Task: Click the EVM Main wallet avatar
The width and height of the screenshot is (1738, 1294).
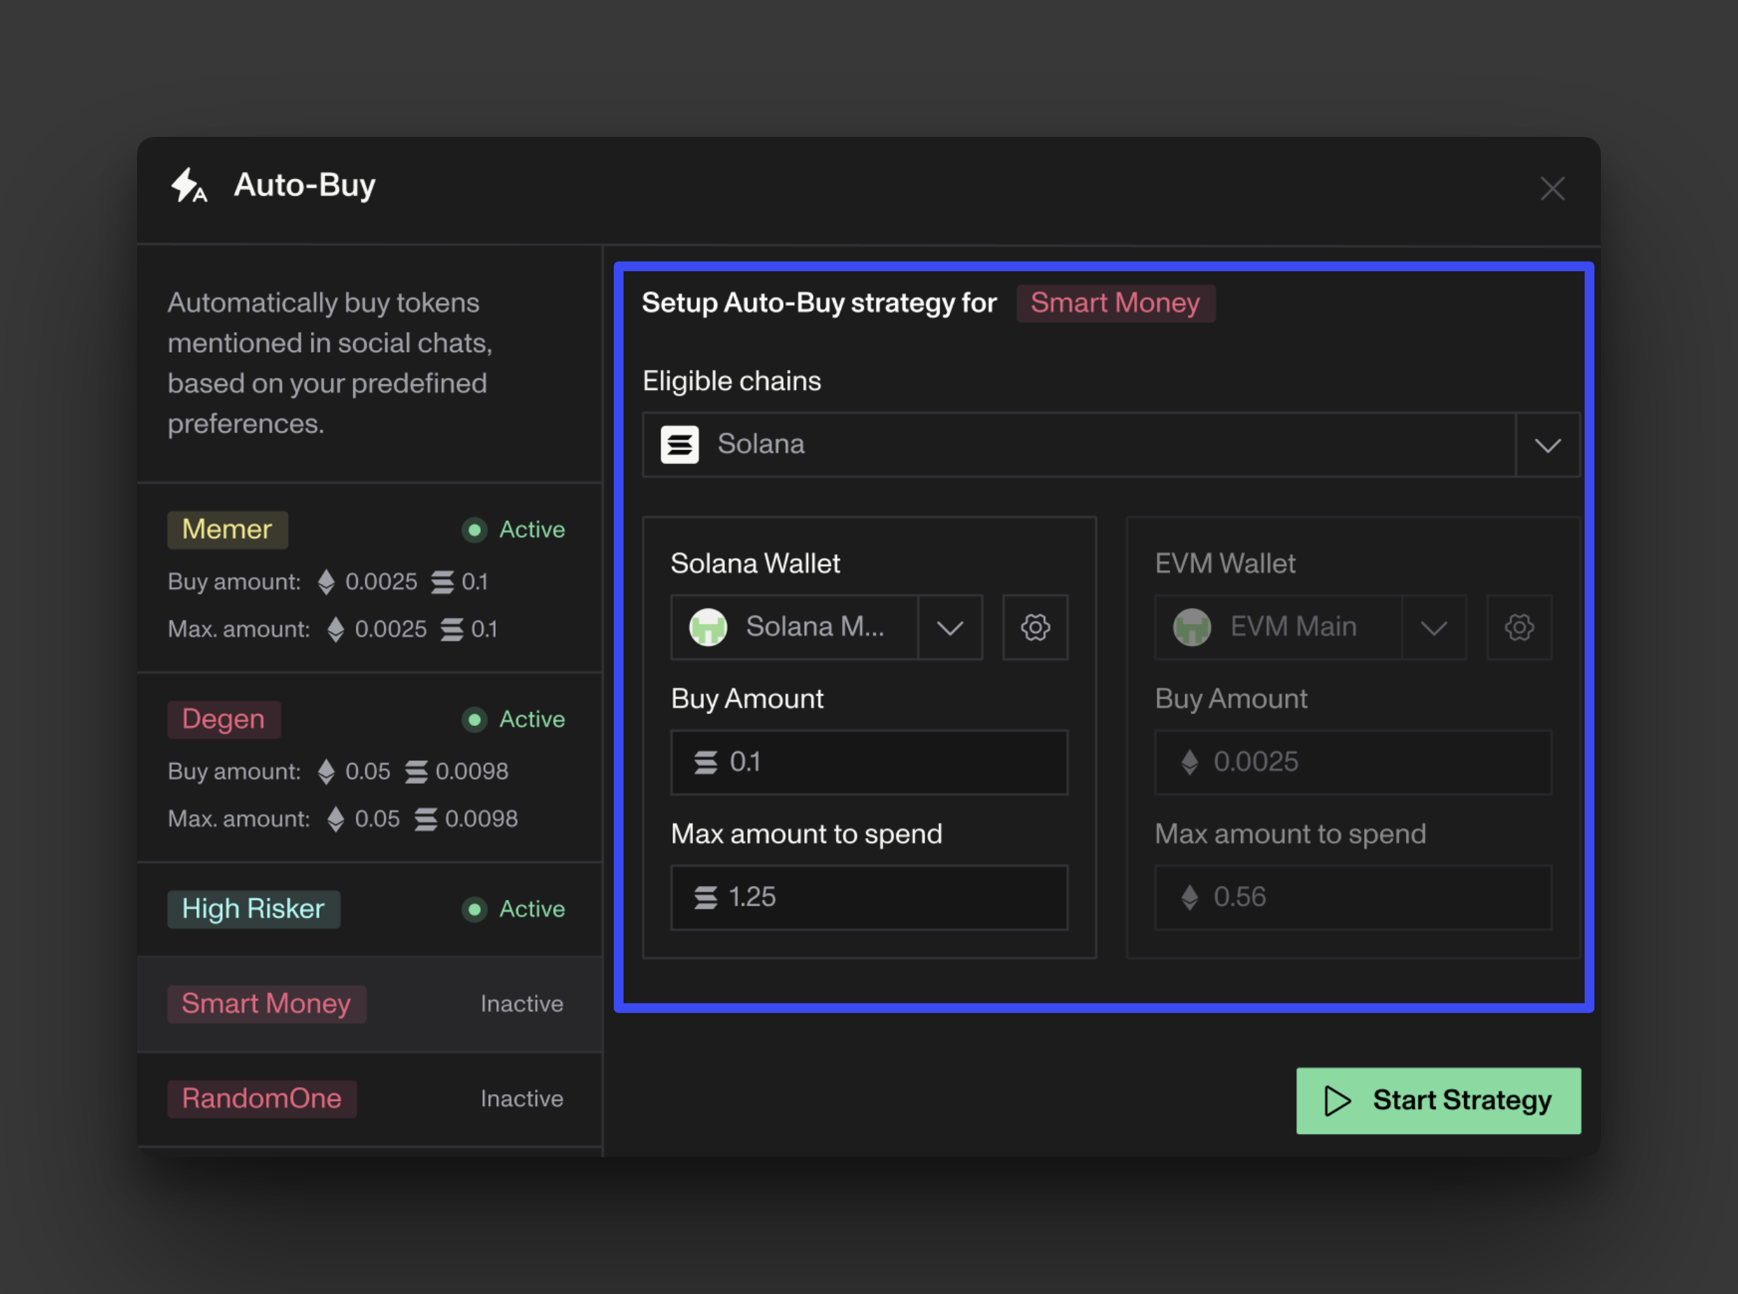Action: point(1192,627)
